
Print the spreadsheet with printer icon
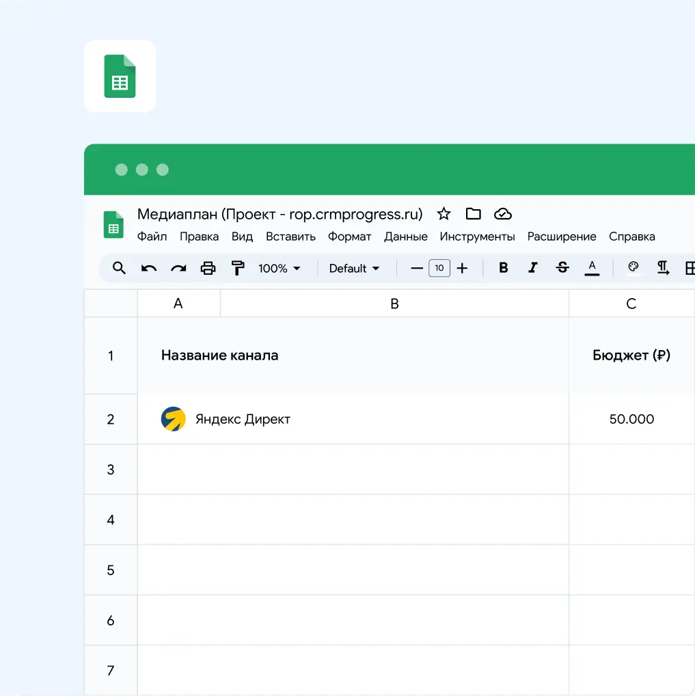pos(208,268)
